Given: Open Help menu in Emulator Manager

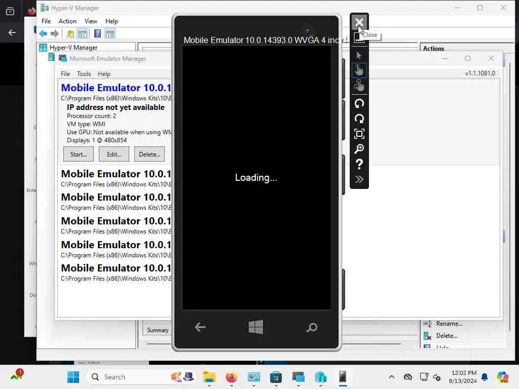Looking at the screenshot, I should click(104, 74).
